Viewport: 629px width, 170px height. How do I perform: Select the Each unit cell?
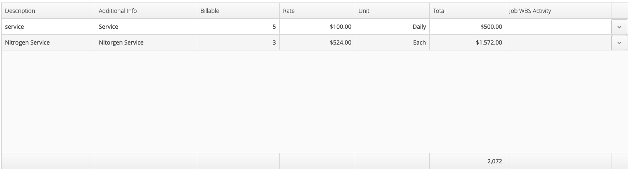point(392,42)
